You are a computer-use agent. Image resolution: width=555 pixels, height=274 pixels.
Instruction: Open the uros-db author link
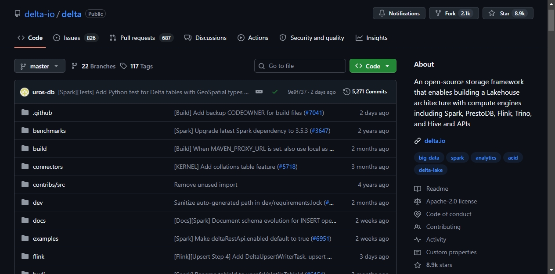coord(43,92)
